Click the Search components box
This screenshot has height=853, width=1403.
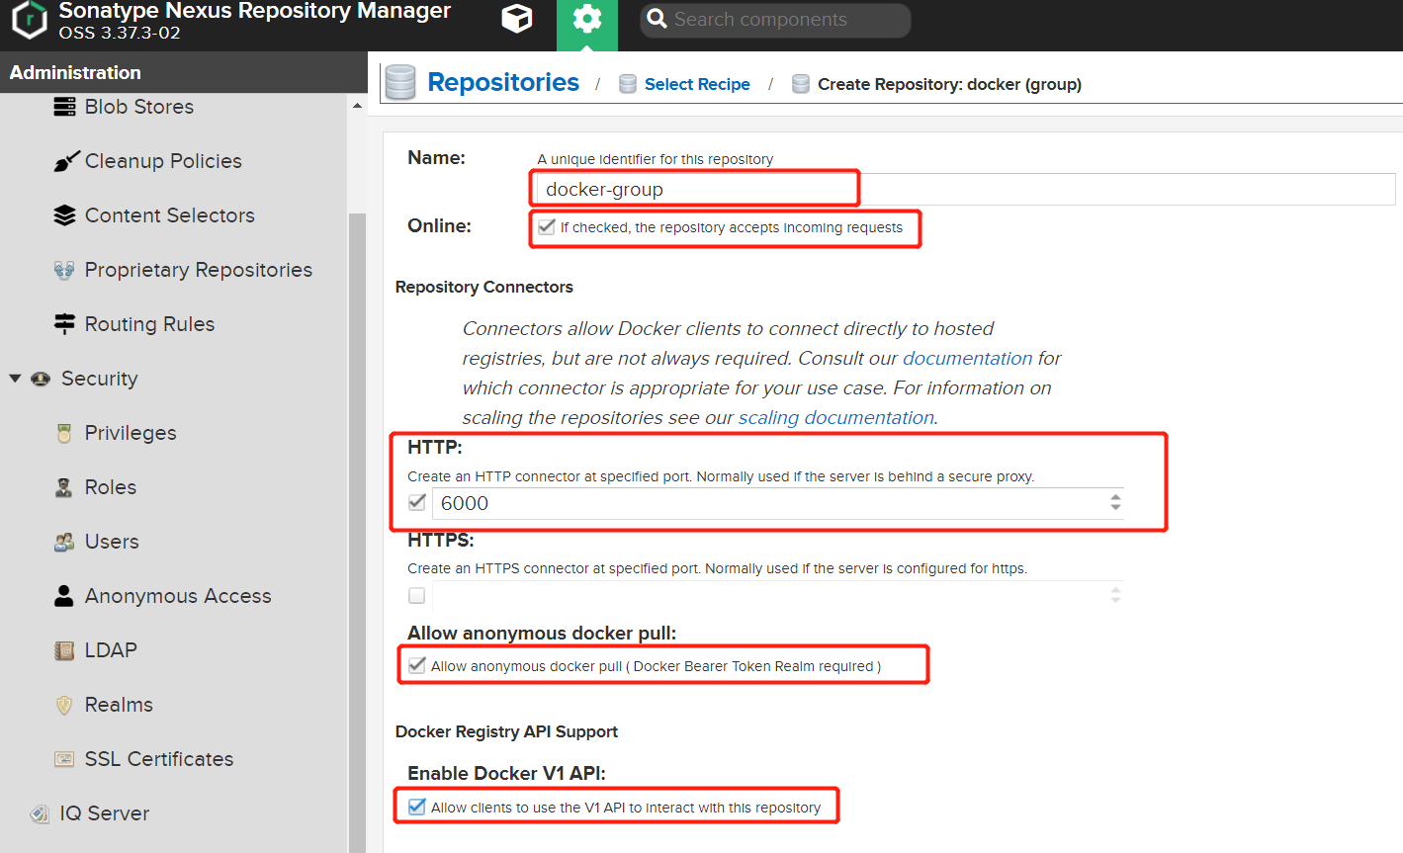(775, 20)
